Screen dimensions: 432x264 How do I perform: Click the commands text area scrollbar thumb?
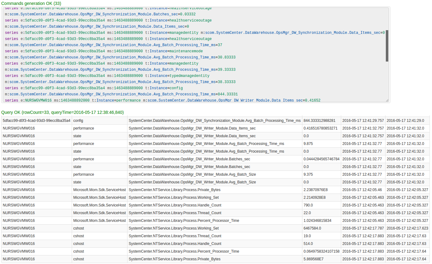(x=387, y=46)
